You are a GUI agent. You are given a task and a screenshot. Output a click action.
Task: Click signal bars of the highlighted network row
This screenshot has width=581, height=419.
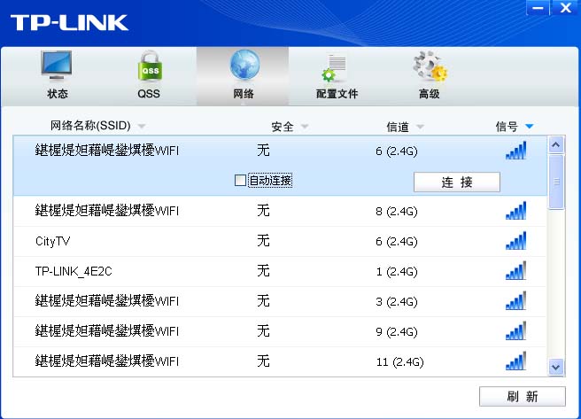[x=515, y=151]
